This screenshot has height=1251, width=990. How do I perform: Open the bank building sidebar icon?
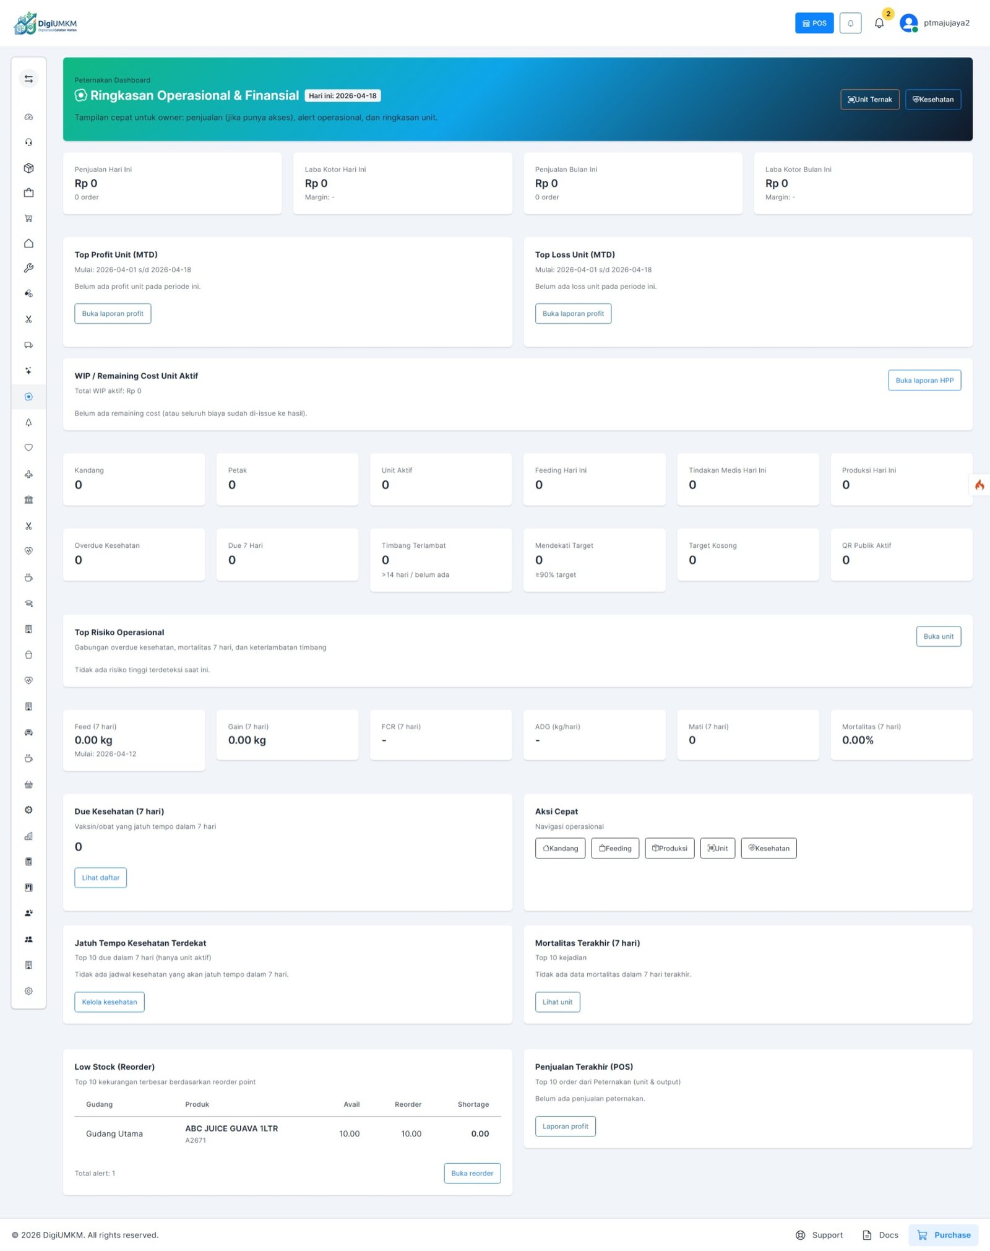[x=28, y=500]
